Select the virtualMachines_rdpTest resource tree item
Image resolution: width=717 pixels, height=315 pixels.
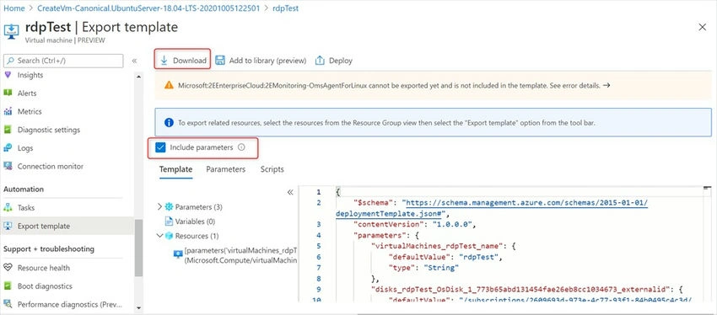[240, 255]
